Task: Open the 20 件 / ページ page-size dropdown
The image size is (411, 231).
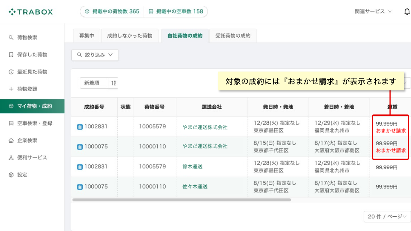Action: pos(387,217)
